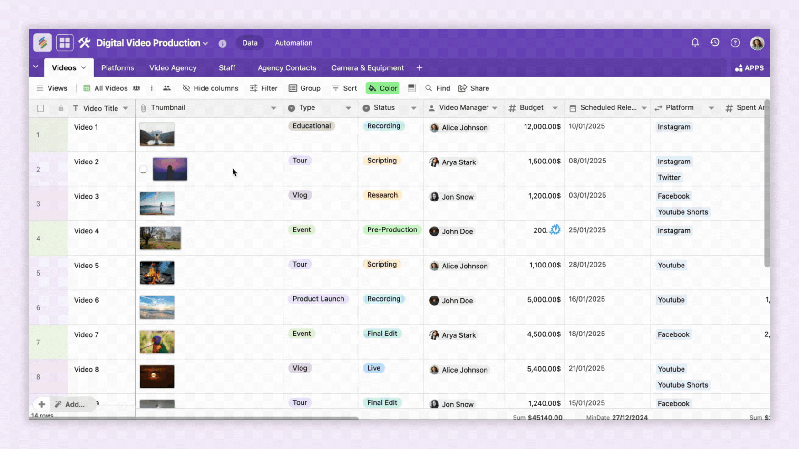Open the Filter tool
The width and height of the screenshot is (799, 449).
pos(263,88)
